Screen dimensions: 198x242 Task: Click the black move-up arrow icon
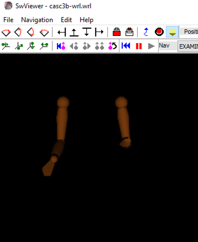[74, 32]
